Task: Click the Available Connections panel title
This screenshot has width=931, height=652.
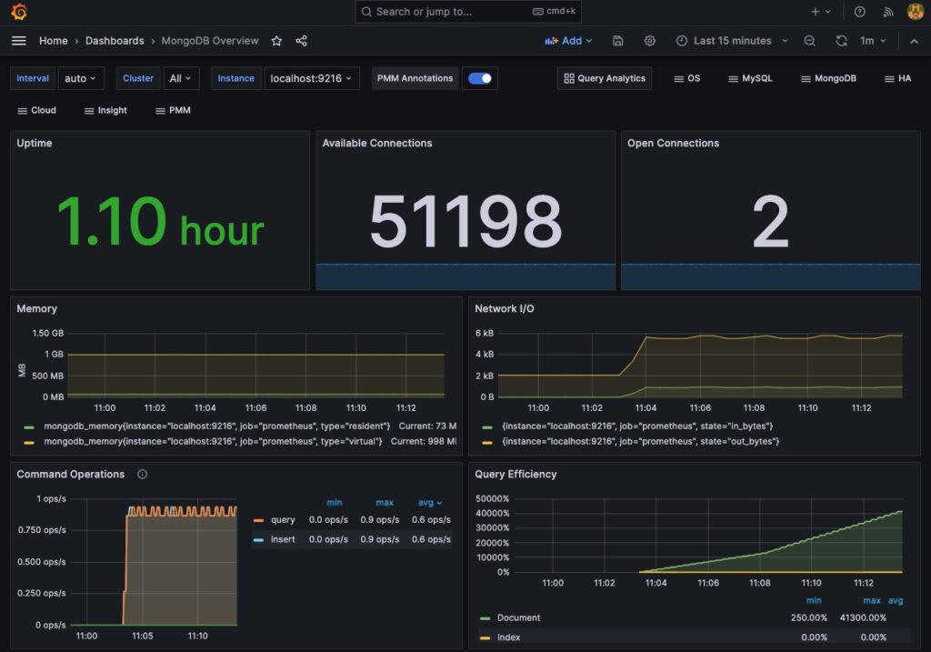Action: point(377,143)
